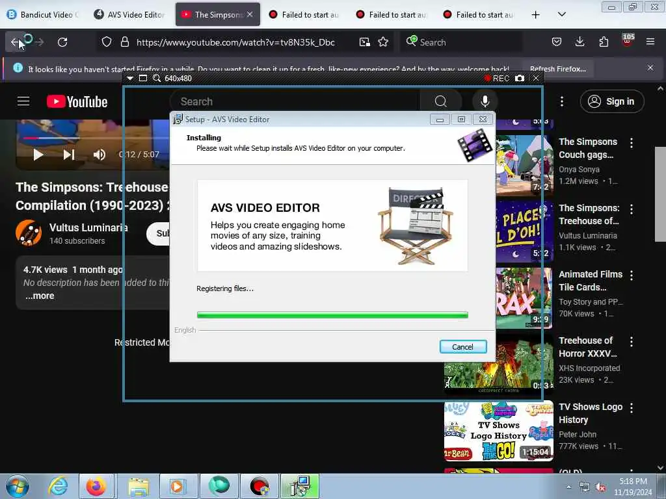The height and width of the screenshot is (499, 666).
Task: Open TV Shows Logo History thumbnail
Action: coord(499,431)
